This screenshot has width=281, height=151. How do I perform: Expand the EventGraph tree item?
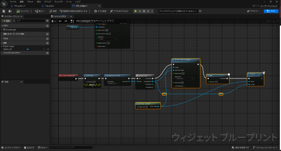[x=2, y=30]
